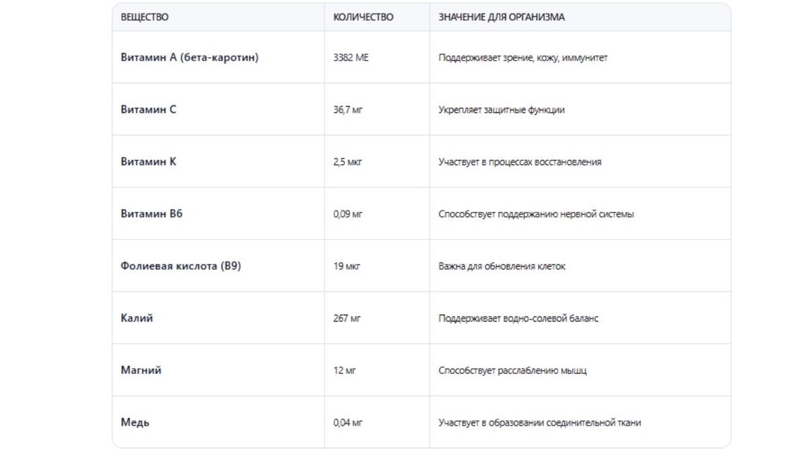Click text Участвует в образовании соединительной ткани
This screenshot has height=454, width=808.
point(540,423)
